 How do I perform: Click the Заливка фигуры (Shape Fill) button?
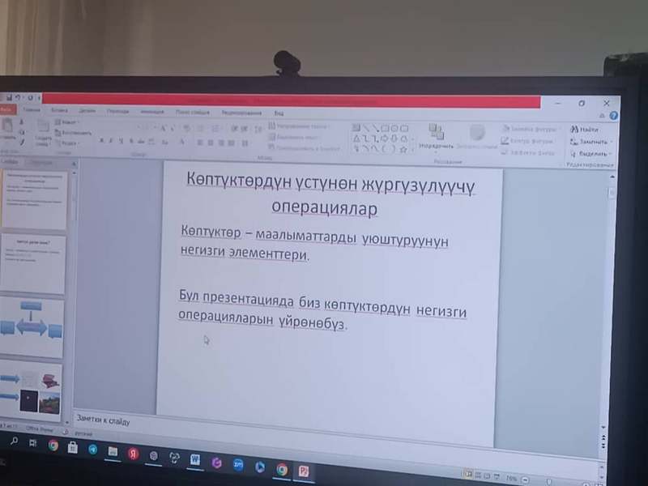coord(527,129)
